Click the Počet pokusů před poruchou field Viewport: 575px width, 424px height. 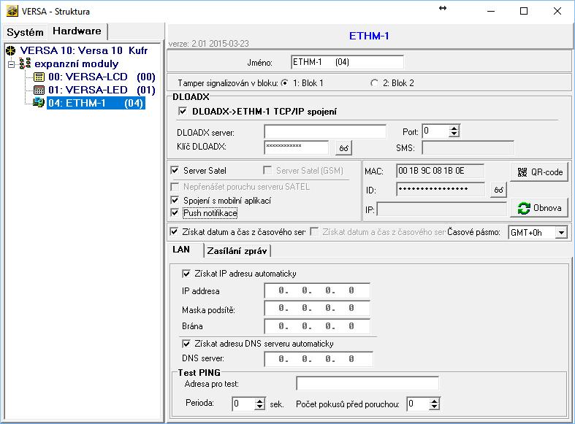pyautogui.click(x=418, y=404)
